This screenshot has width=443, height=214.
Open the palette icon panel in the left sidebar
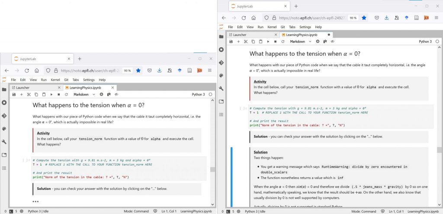(4, 129)
